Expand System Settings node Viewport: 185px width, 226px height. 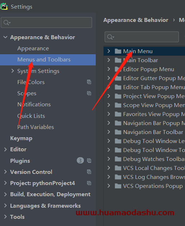(13, 71)
